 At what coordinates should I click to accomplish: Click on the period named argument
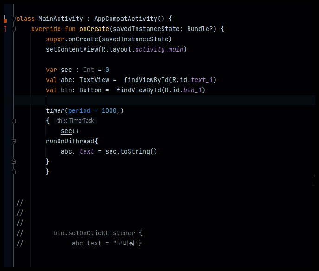79,110
